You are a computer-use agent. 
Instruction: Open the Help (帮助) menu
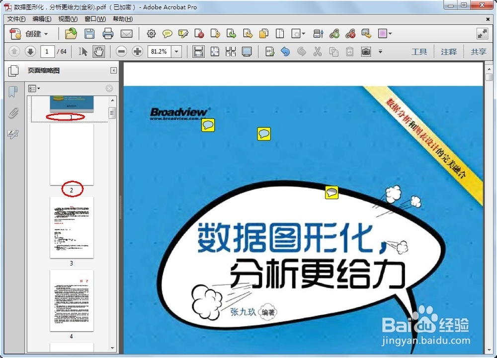pyautogui.click(x=123, y=19)
